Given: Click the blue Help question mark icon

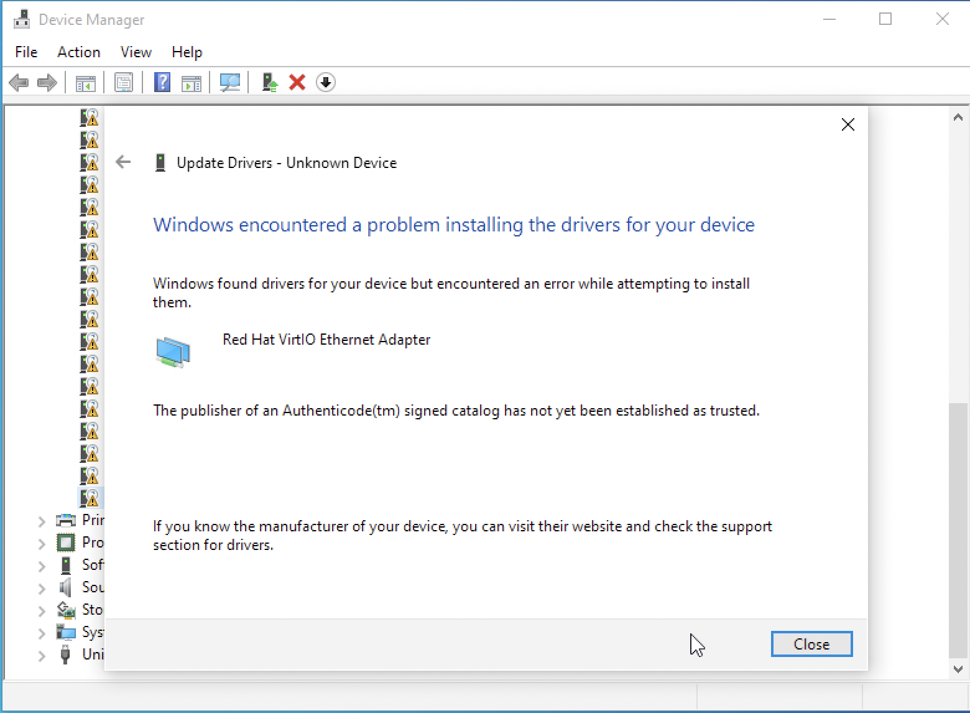Looking at the screenshot, I should tap(162, 82).
